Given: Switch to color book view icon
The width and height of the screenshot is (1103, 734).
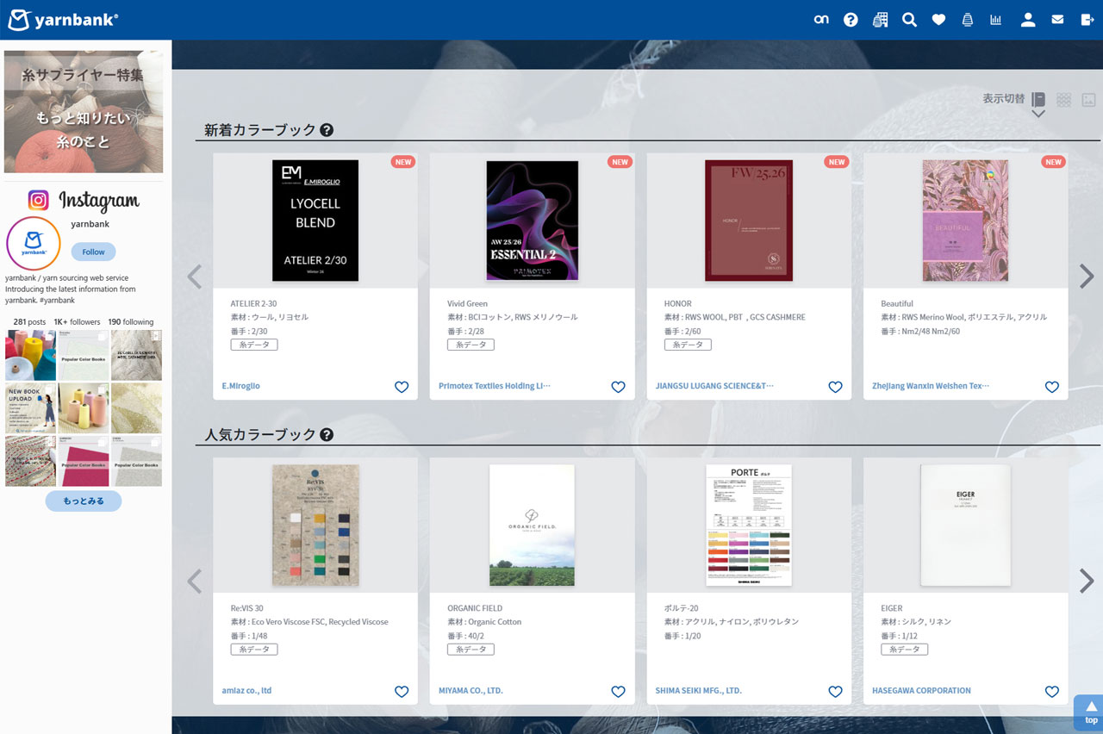Looking at the screenshot, I should click(x=1038, y=99).
